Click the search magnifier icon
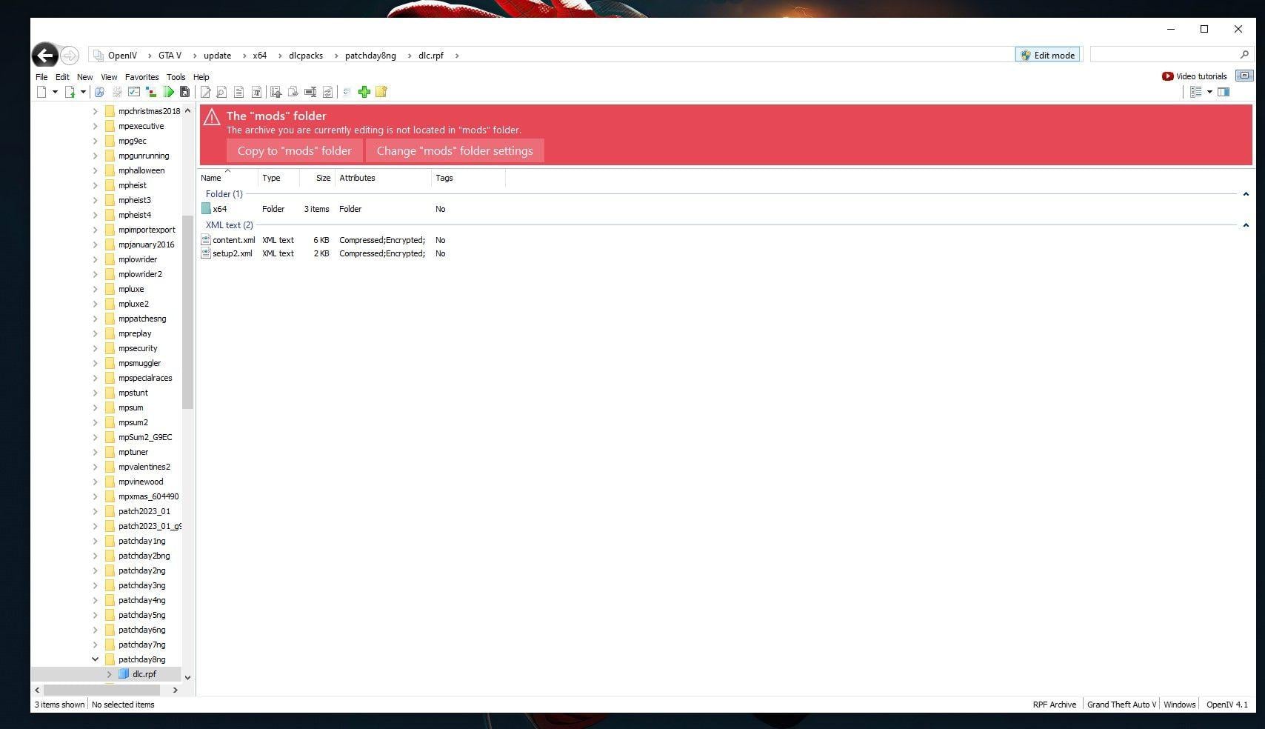The height and width of the screenshot is (729, 1265). (x=1244, y=55)
